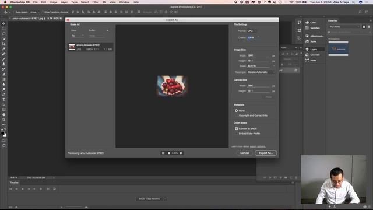373x210 pixels.
Task: Select the Pen tool
Action: (3, 94)
